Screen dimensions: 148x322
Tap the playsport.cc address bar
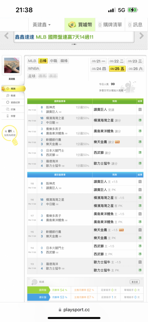click(x=74, y=310)
